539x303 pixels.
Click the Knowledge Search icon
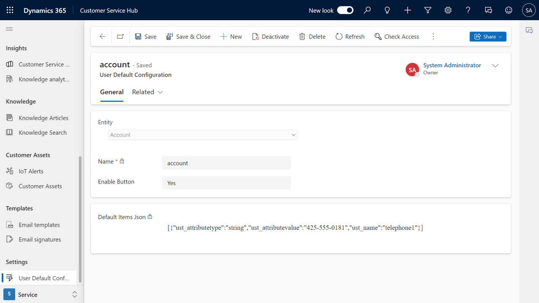10,133
